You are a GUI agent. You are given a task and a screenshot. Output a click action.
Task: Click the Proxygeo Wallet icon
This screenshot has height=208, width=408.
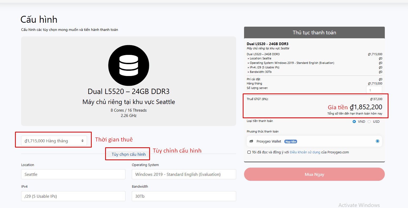[x=251, y=141]
